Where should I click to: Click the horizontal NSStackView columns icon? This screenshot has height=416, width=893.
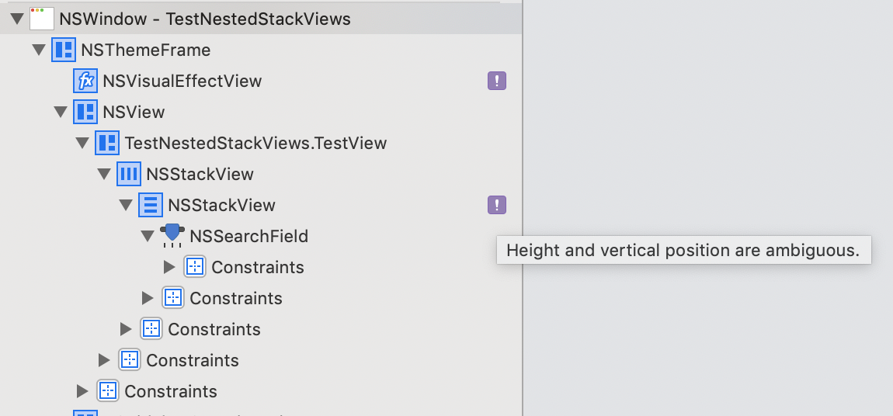tap(129, 174)
